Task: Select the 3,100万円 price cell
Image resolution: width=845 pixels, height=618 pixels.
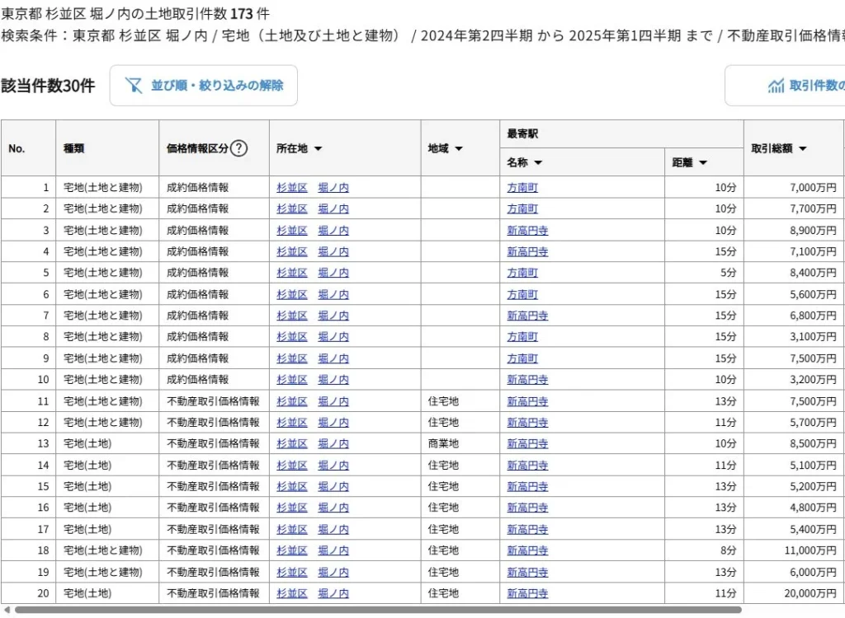Action: click(794, 337)
